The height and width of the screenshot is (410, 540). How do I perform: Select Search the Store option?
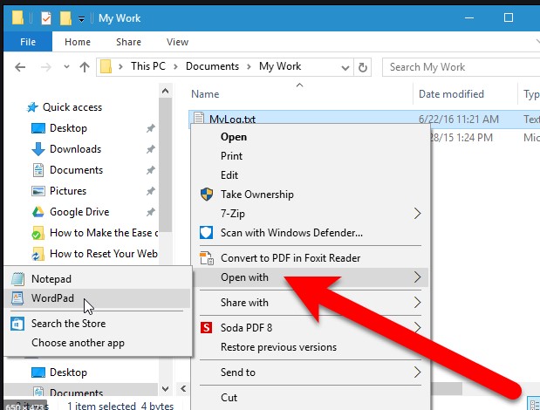[99, 324]
